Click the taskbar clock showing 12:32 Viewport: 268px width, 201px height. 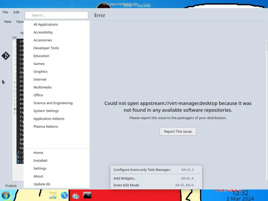click(240, 193)
